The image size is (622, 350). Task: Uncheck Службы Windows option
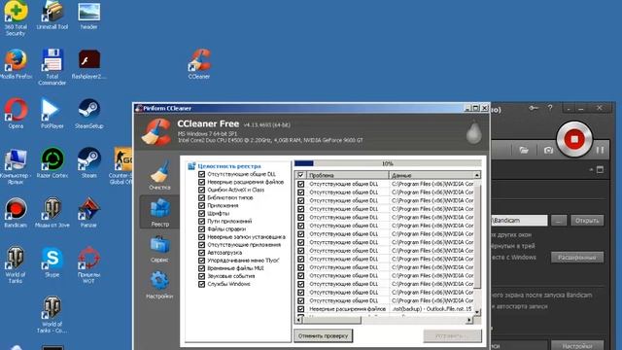pos(201,284)
